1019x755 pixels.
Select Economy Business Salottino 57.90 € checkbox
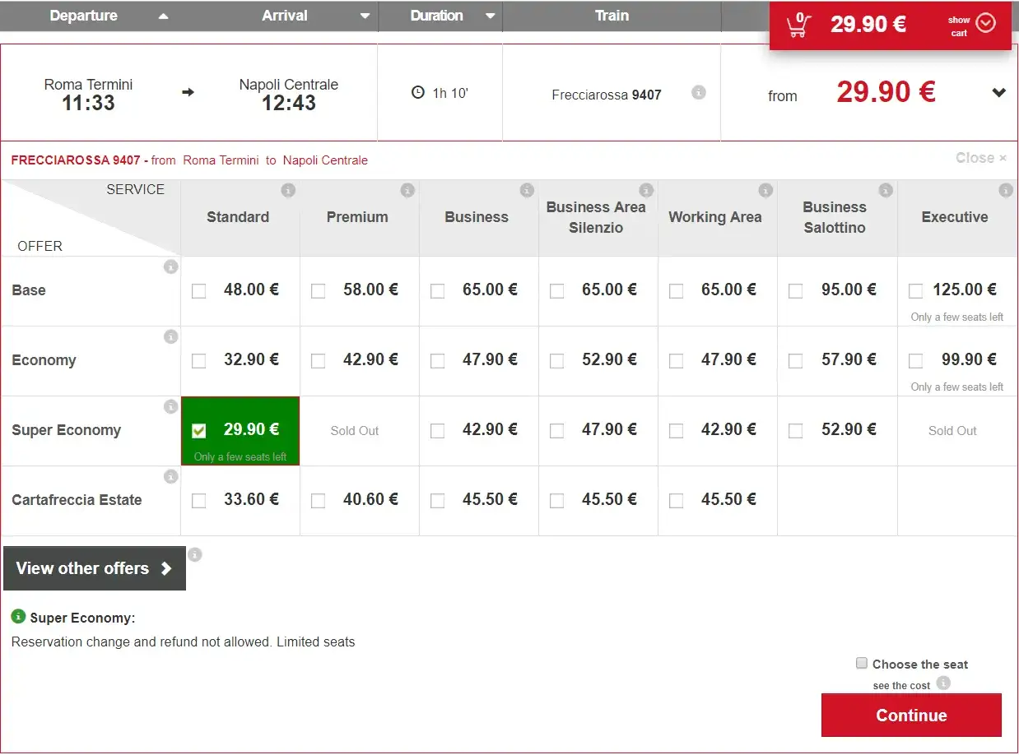pyautogui.click(x=796, y=361)
